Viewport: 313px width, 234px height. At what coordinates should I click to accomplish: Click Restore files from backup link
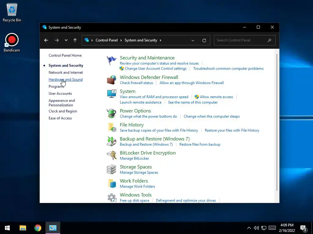coord(200,144)
